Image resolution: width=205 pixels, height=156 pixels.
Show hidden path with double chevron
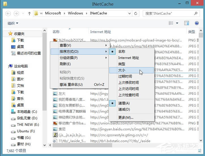(41, 13)
